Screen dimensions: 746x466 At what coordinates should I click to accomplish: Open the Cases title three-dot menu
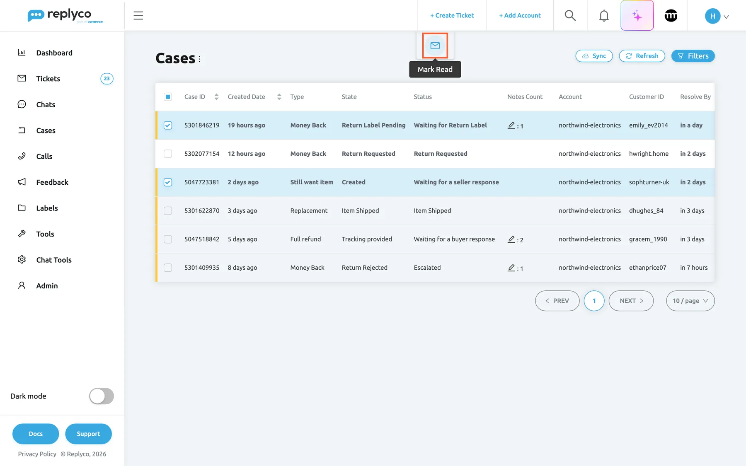coord(199,59)
